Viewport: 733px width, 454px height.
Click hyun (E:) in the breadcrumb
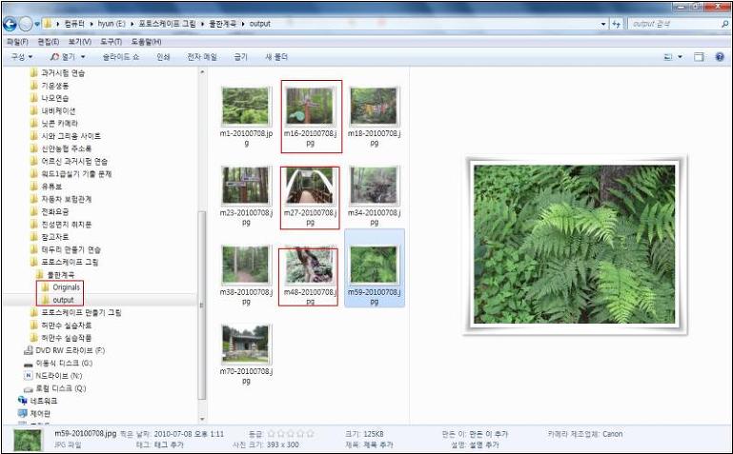pos(112,24)
